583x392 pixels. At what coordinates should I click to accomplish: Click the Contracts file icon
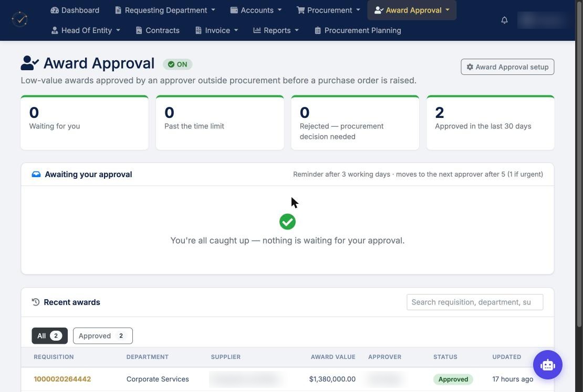139,30
